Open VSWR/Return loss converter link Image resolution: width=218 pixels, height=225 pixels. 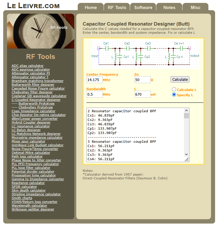click(x=34, y=202)
